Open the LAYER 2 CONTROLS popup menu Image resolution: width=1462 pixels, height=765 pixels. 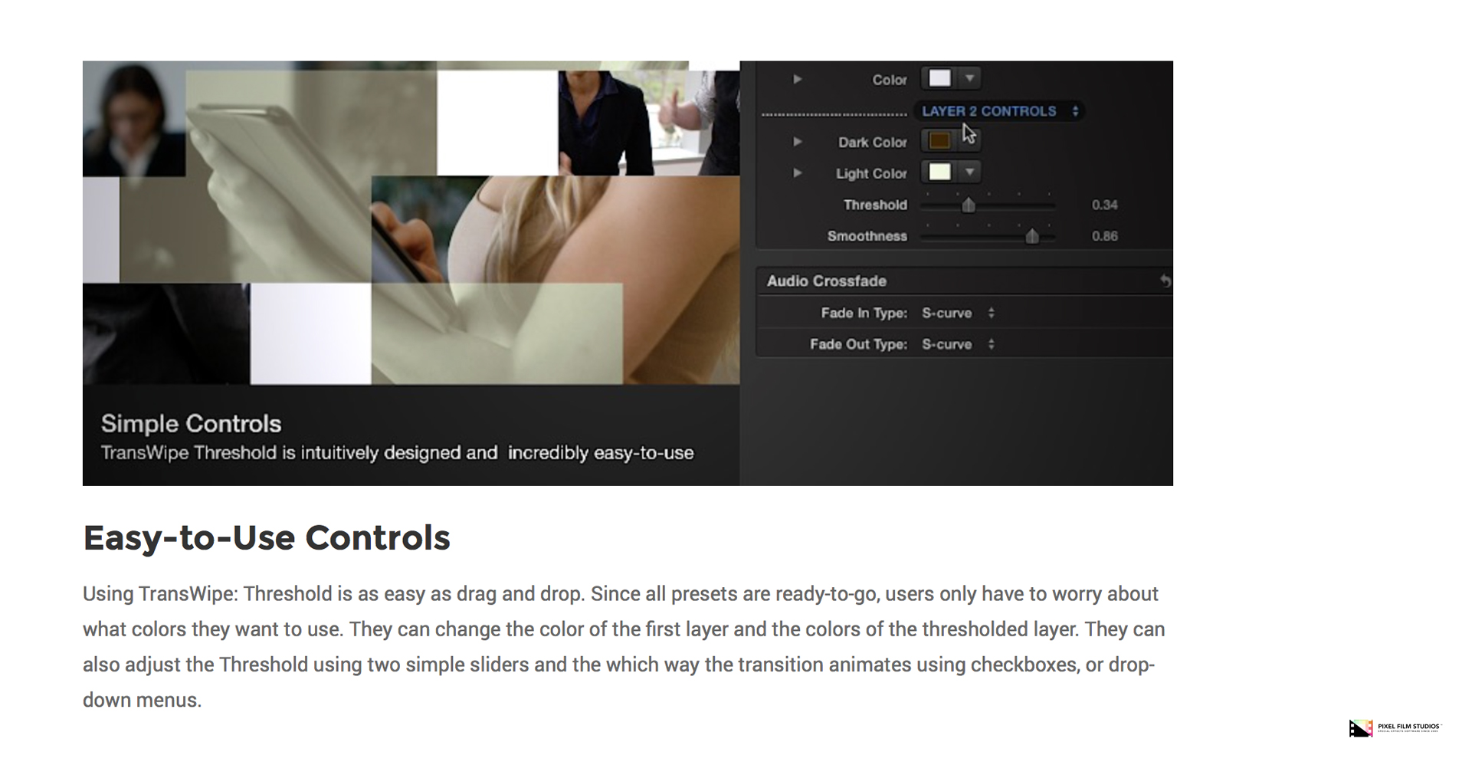coord(1000,111)
